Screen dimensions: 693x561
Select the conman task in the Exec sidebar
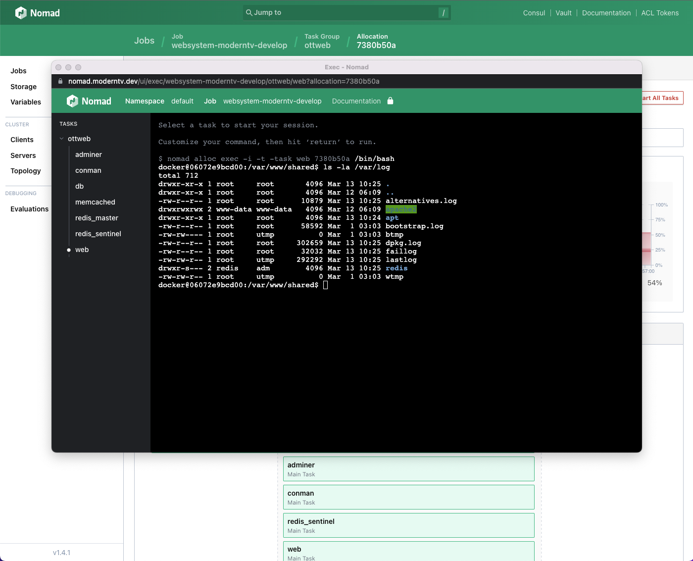[88, 170]
